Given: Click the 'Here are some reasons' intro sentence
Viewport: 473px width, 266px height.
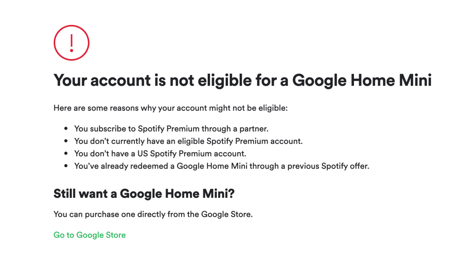Looking at the screenshot, I should click(171, 108).
